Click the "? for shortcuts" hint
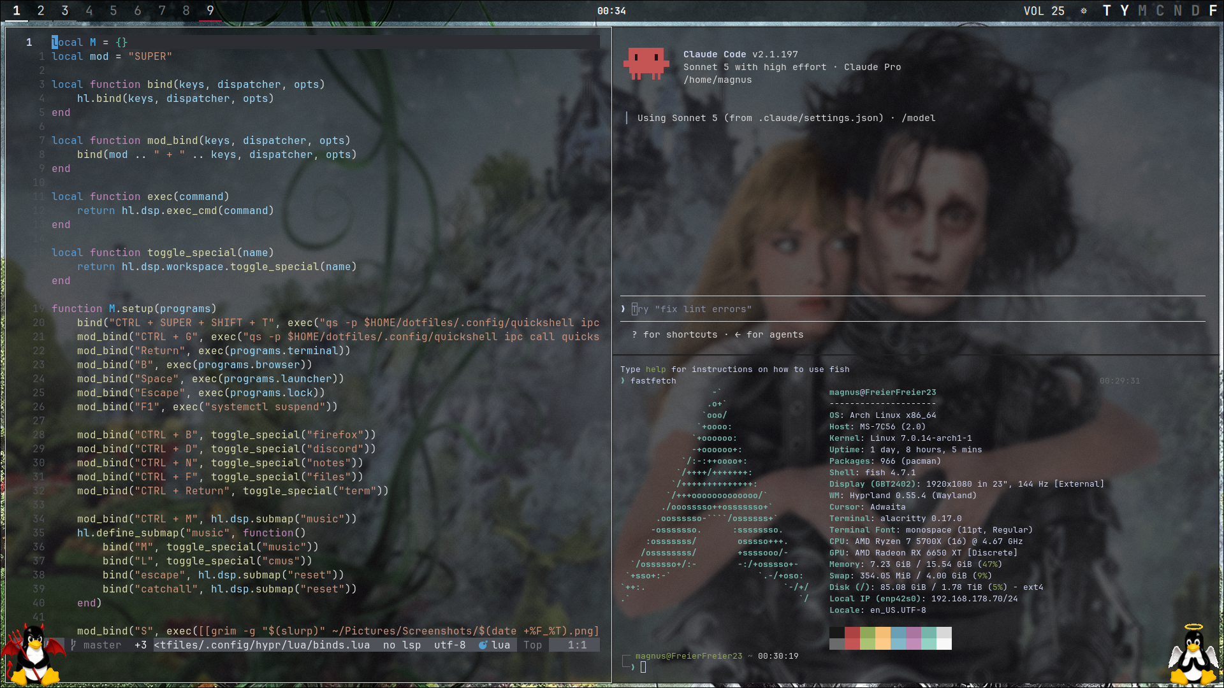 coord(674,334)
